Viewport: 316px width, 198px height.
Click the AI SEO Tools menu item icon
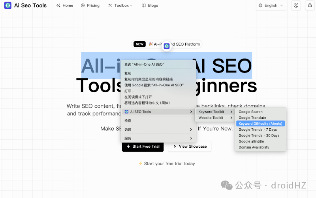126,112
